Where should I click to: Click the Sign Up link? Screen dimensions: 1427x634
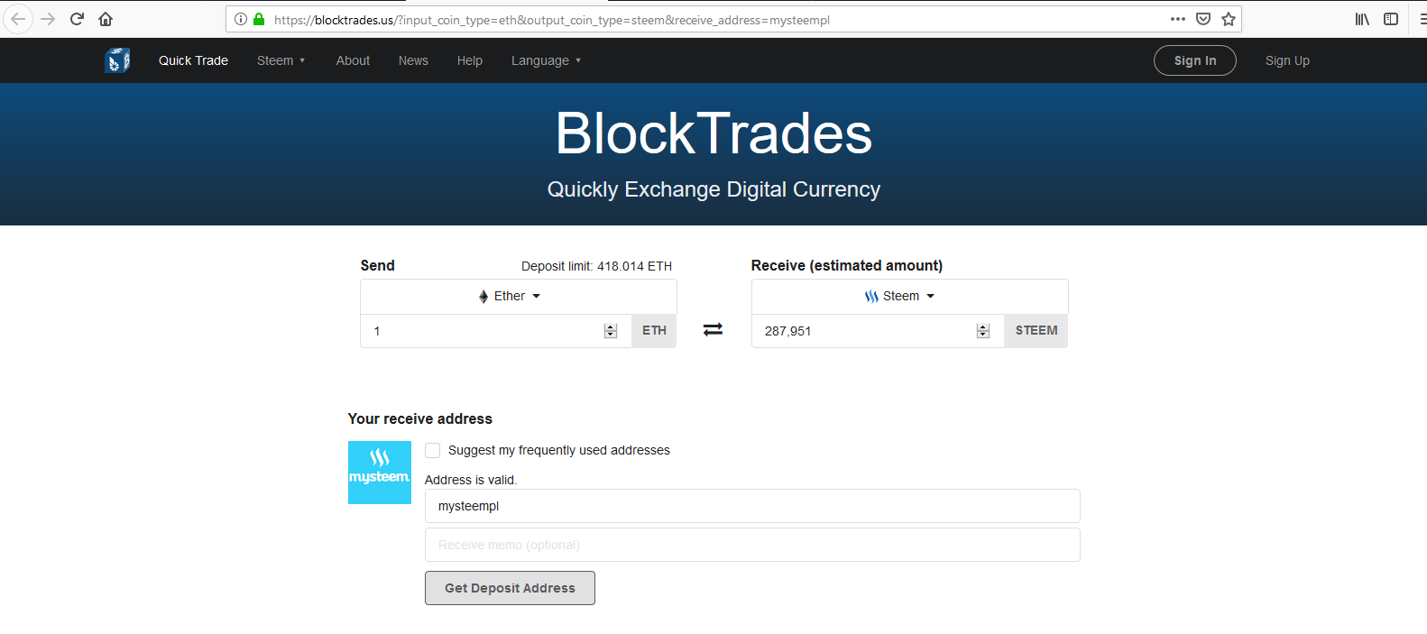[1287, 60]
